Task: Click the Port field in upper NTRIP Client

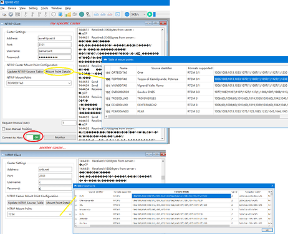Action: click(55, 44)
